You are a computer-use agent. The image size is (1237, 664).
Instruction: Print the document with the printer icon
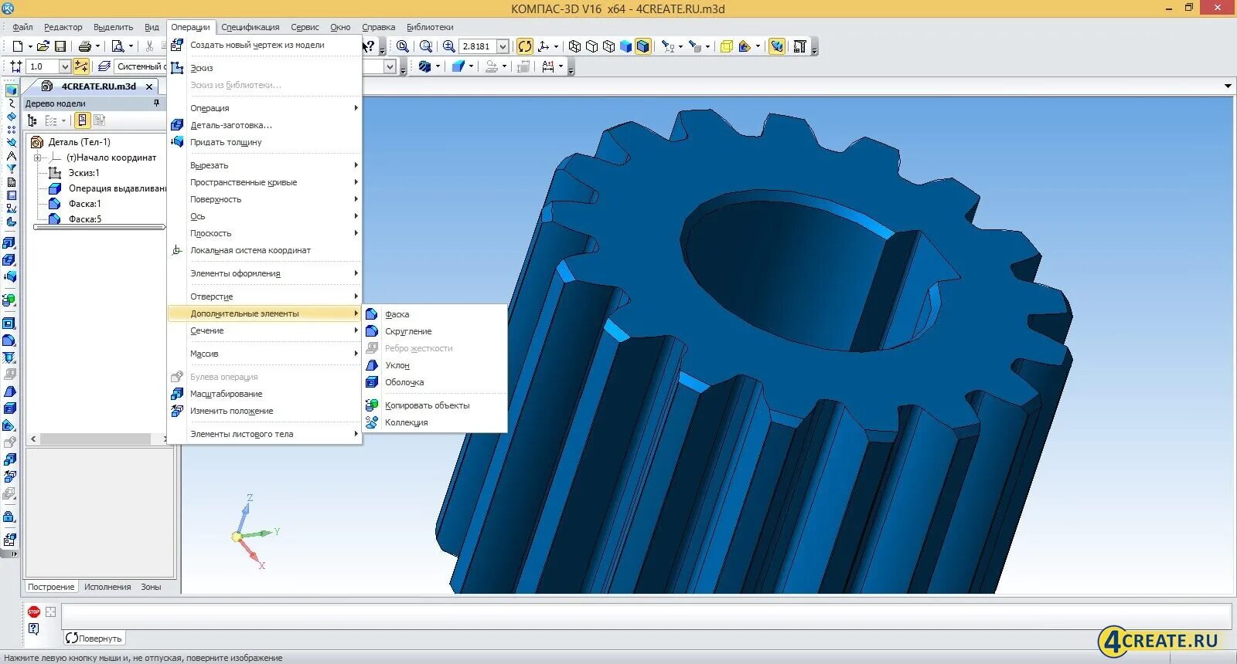coord(85,46)
